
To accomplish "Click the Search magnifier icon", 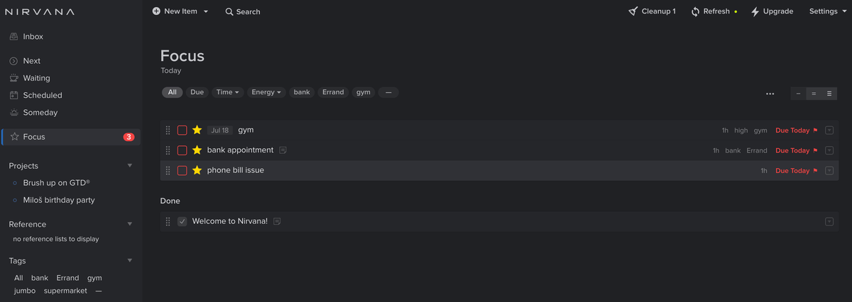I will tap(229, 12).
